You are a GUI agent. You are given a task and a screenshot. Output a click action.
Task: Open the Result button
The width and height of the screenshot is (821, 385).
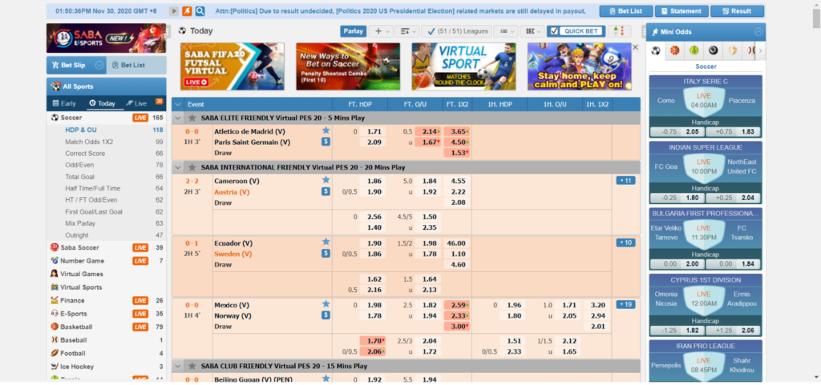coord(738,11)
